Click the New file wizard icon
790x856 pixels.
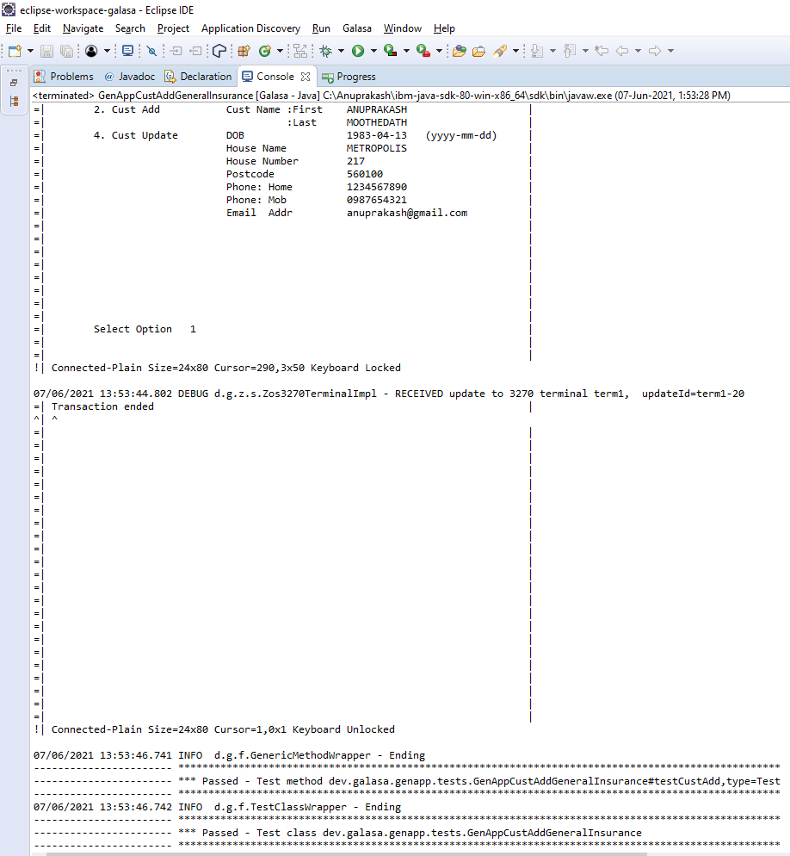15,51
